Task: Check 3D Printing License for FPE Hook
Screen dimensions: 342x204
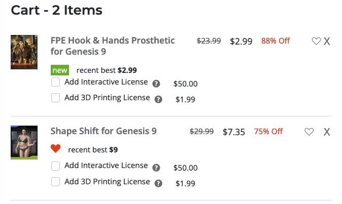Action: point(56,98)
